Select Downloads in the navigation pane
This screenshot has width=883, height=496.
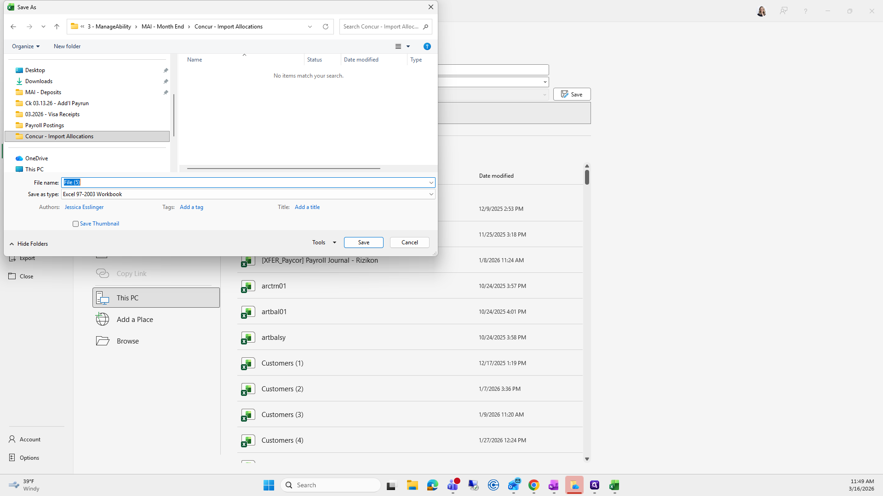(x=39, y=81)
